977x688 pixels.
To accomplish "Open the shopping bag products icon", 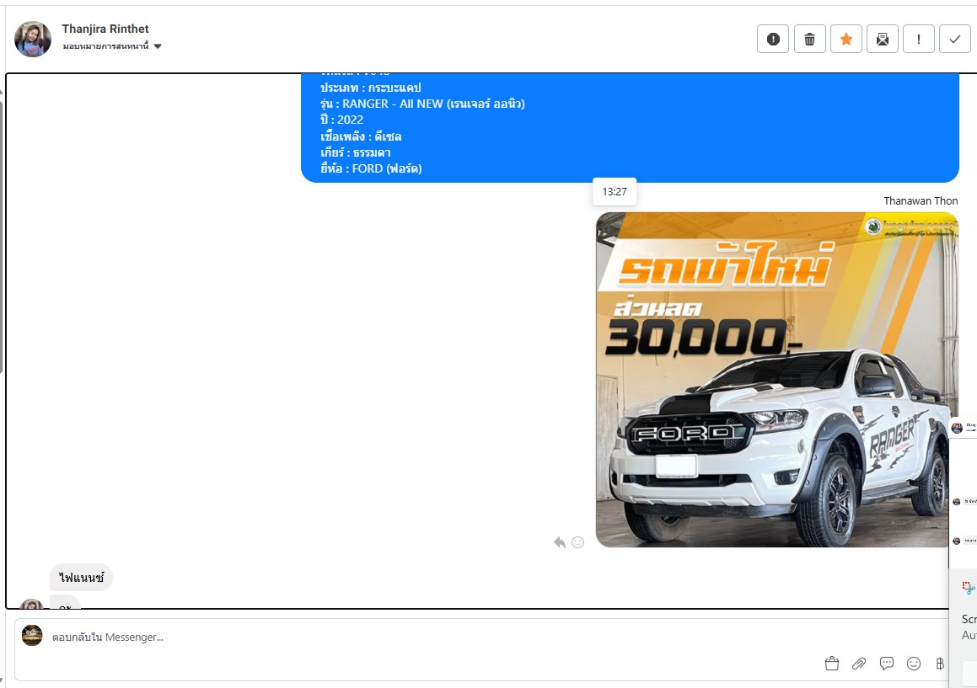I will tap(832, 664).
